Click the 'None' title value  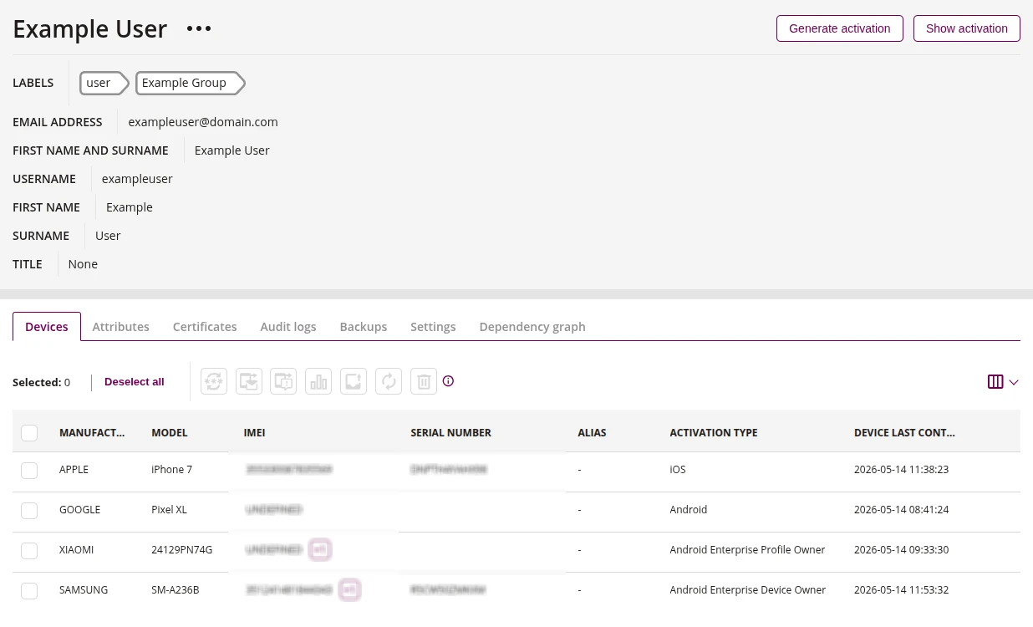[x=83, y=264]
